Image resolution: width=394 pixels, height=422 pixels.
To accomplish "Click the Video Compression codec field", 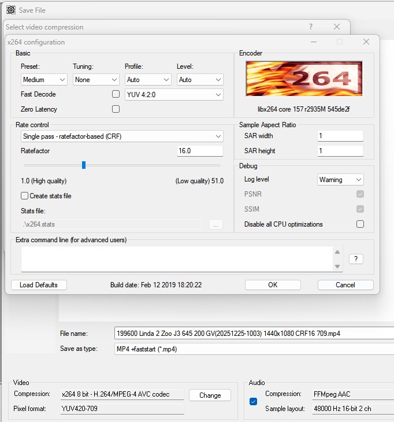I will 122,394.
